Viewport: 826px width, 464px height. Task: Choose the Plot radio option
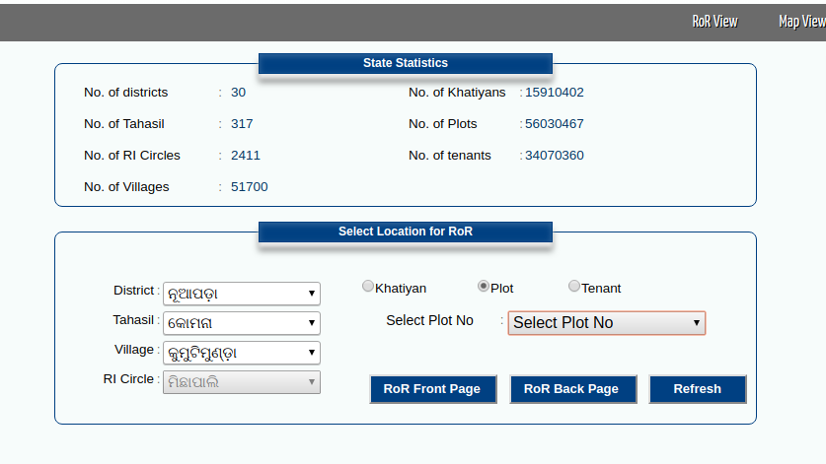click(484, 287)
